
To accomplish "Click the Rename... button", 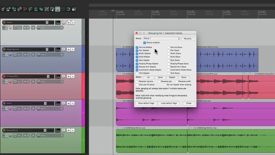I will [188, 39].
